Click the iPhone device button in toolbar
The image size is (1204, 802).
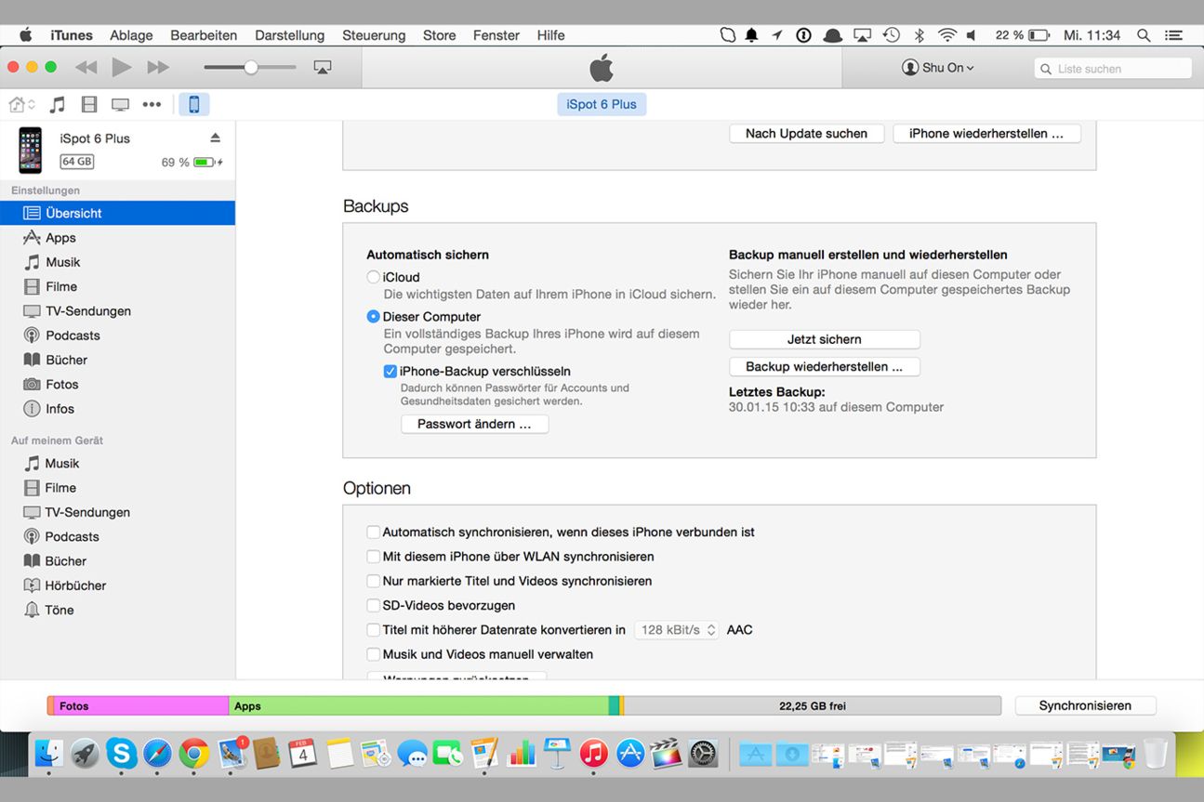[194, 105]
